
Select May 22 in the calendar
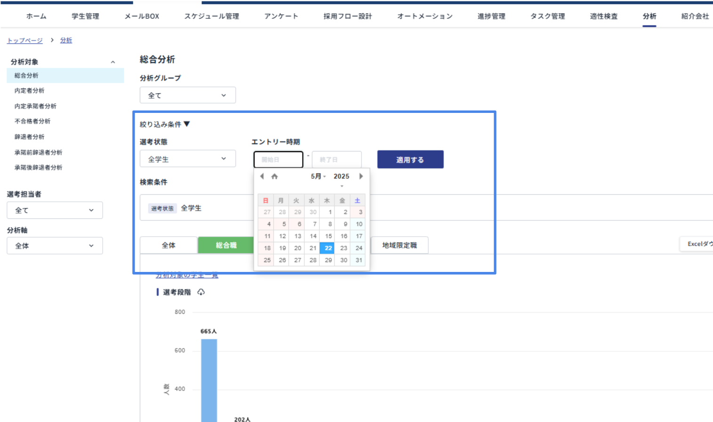tap(327, 248)
